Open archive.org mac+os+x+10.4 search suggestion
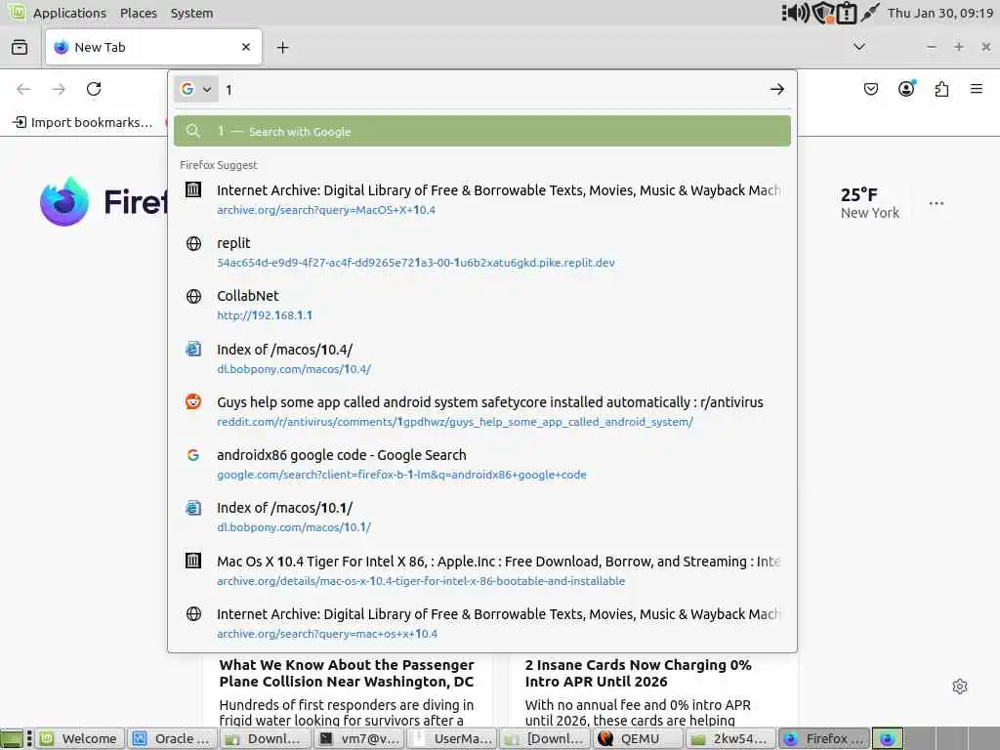The height and width of the screenshot is (750, 1000). [482, 623]
